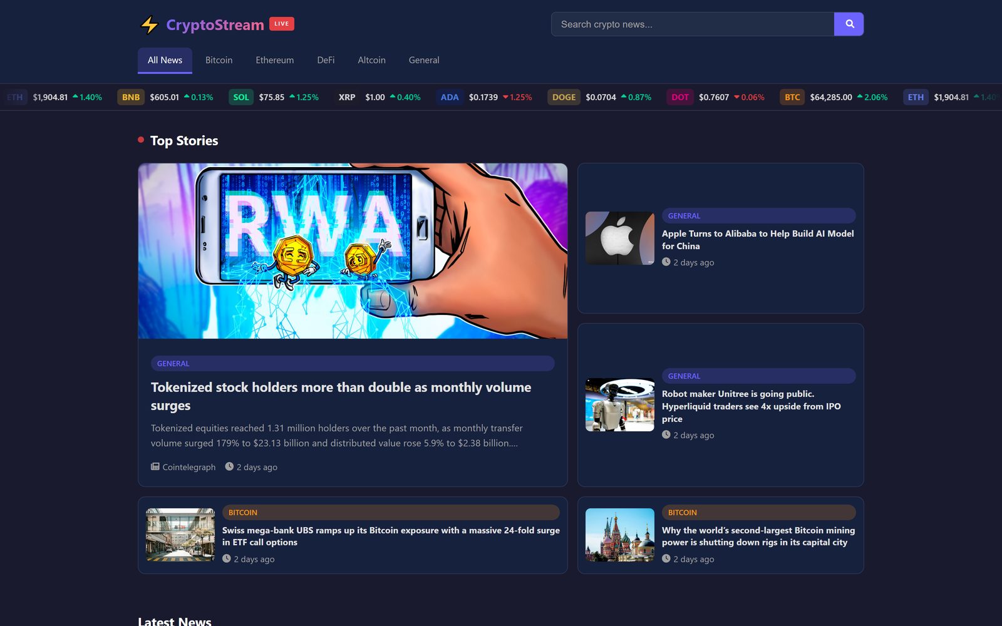Click the clock icon on Unitree story
1002x626 pixels.
(666, 434)
